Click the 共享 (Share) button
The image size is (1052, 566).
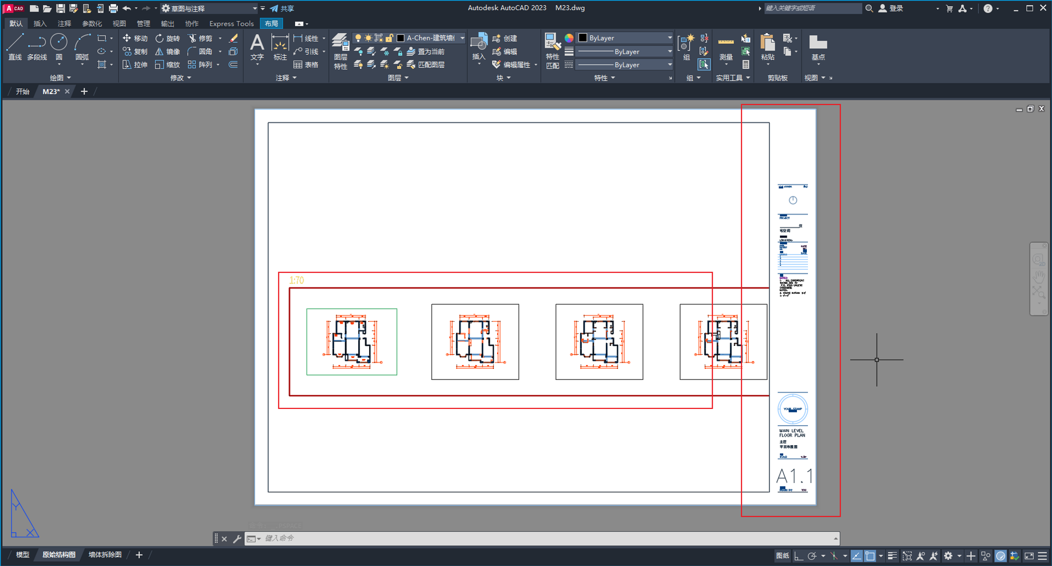[x=282, y=8]
